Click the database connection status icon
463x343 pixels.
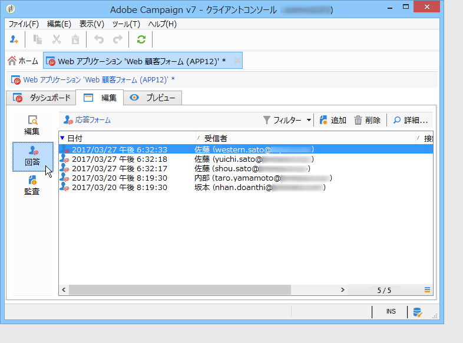point(418,311)
